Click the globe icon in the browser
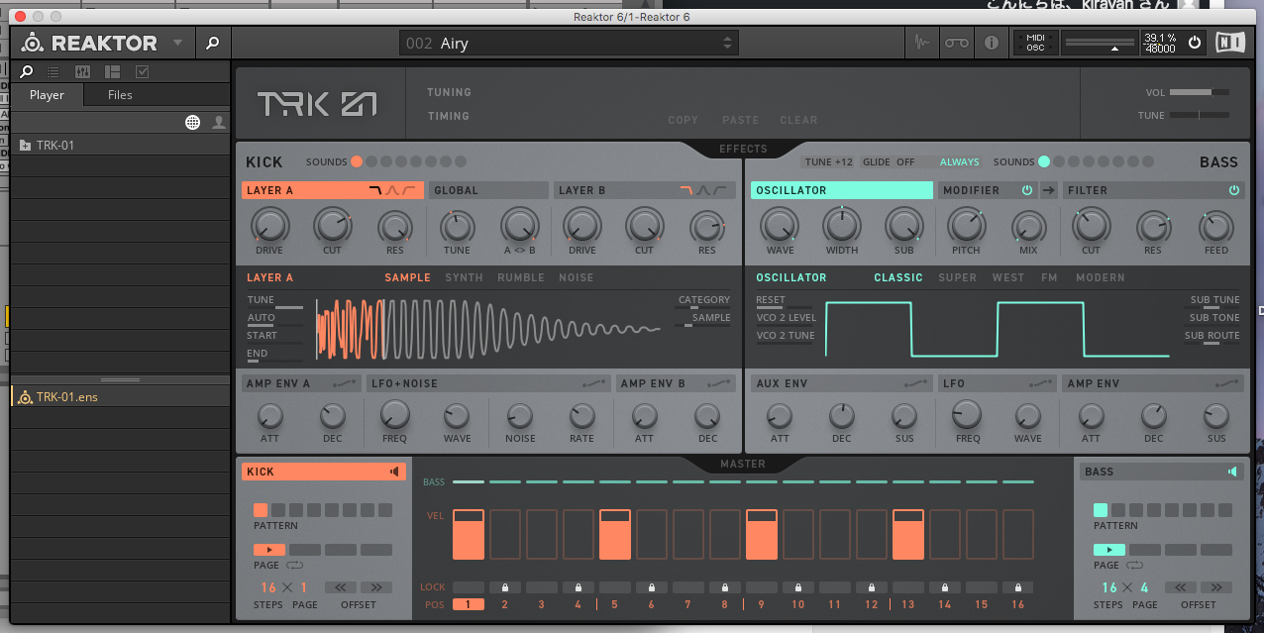Screen dimensions: 1264x633 point(193,122)
